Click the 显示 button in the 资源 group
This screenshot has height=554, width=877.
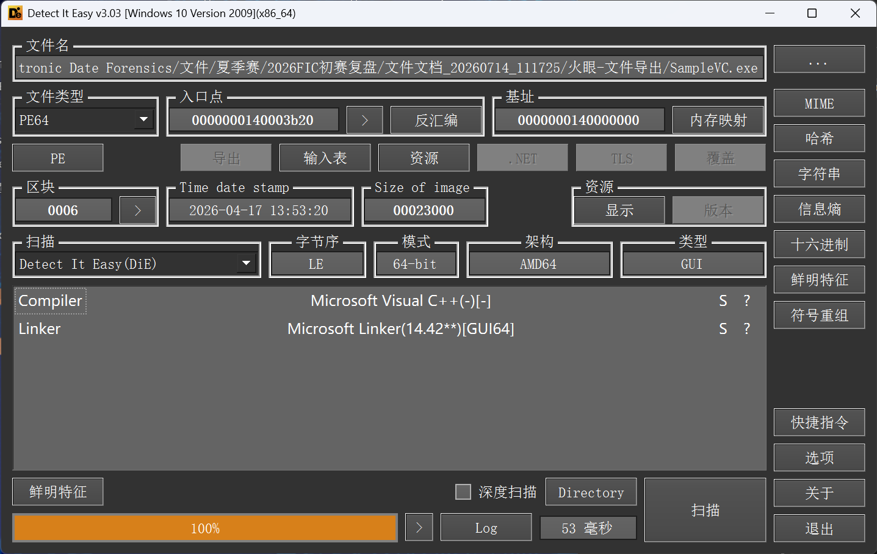(619, 210)
